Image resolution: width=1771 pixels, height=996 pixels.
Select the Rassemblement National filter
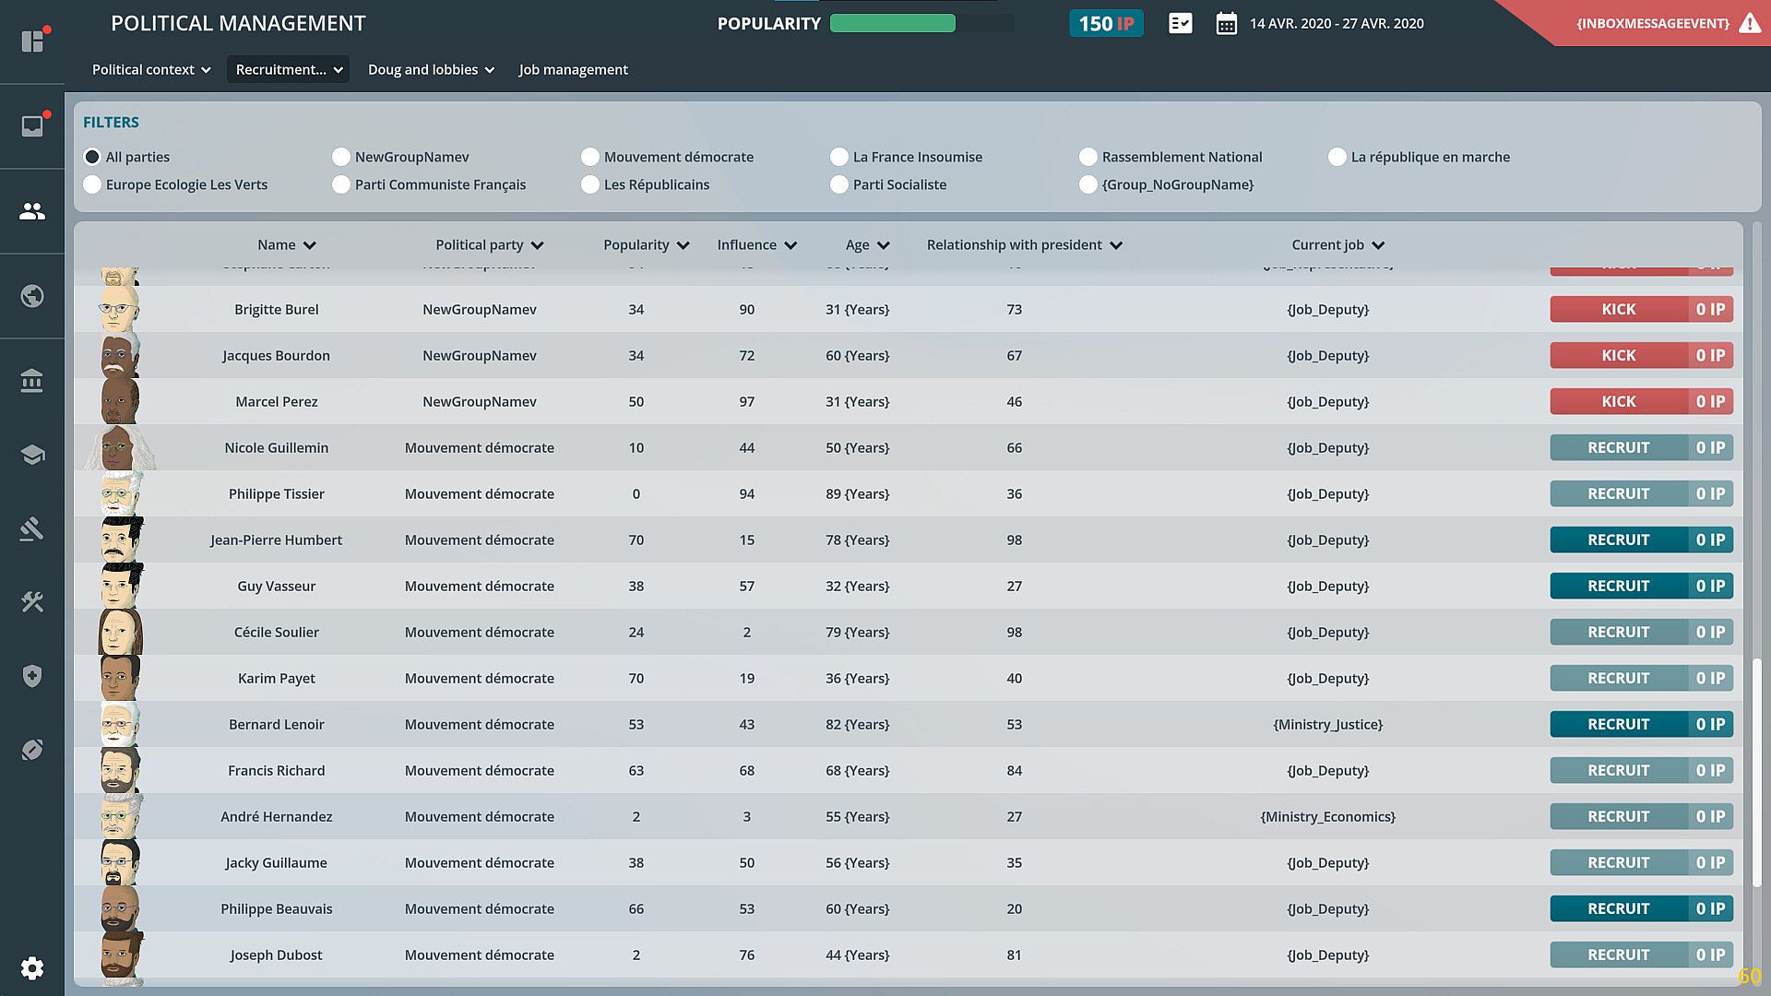pos(1088,157)
